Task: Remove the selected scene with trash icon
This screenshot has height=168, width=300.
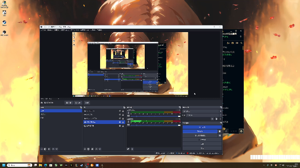Action: (45, 149)
